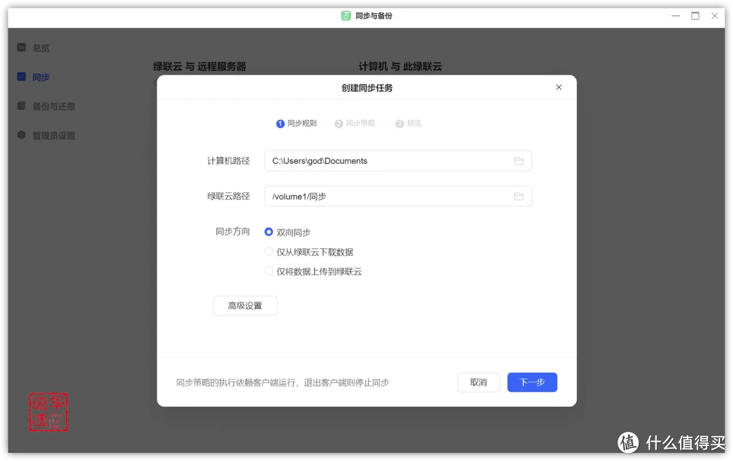Switch to the 同步策略 step
The image size is (733, 461).
click(x=339, y=123)
